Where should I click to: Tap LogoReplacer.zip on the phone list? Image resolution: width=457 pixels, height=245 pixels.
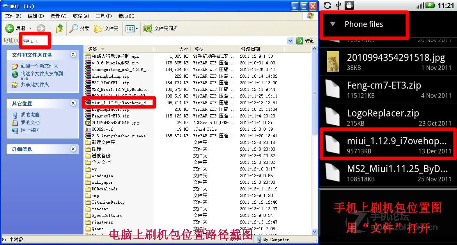point(388,117)
